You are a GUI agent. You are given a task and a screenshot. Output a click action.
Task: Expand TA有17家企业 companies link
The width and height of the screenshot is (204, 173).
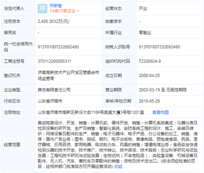[64, 11]
